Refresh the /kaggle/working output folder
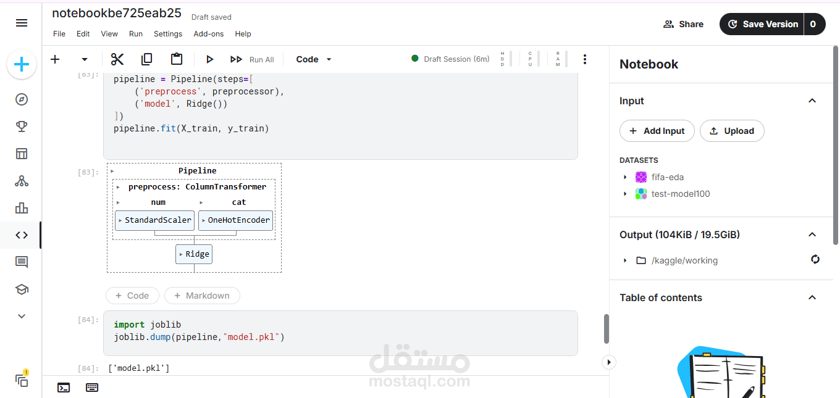Viewport: 840px width, 398px height. click(x=815, y=260)
